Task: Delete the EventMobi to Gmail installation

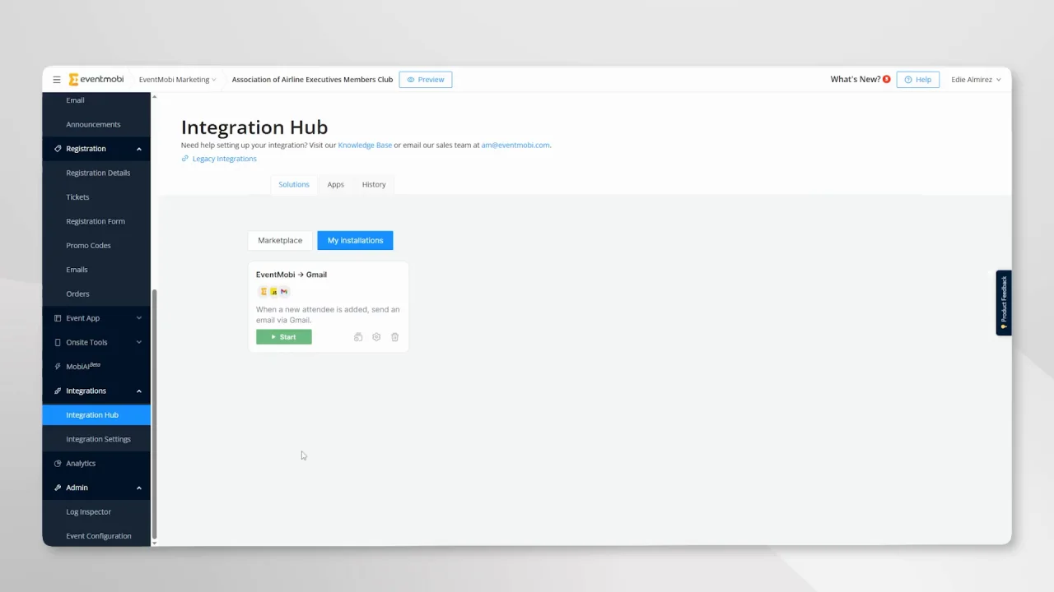Action: click(x=395, y=337)
